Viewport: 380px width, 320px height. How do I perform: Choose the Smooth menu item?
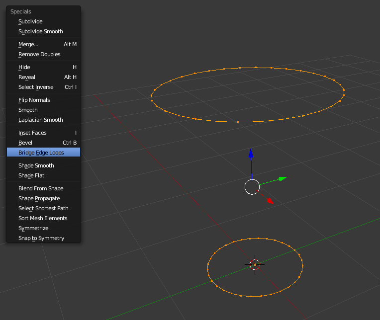coord(43,110)
